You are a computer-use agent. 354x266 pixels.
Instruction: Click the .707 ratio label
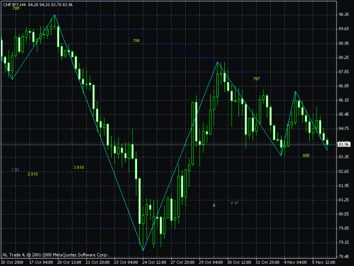click(256, 79)
